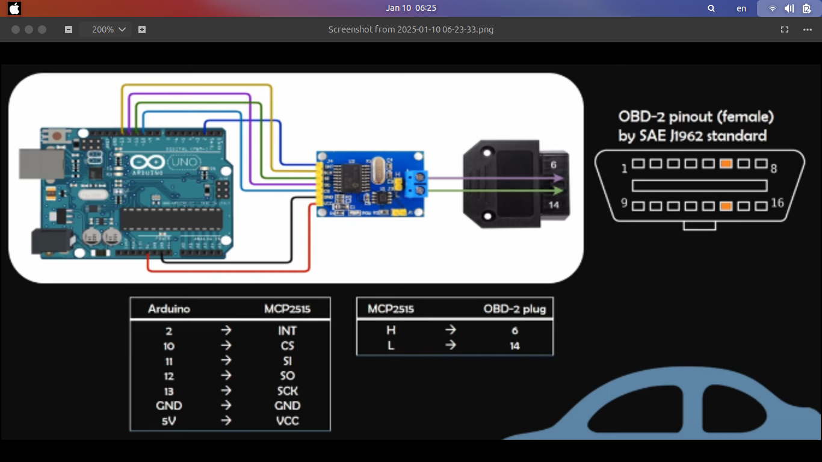
Task: Click the search magnifier in top bar
Action: 711,8
